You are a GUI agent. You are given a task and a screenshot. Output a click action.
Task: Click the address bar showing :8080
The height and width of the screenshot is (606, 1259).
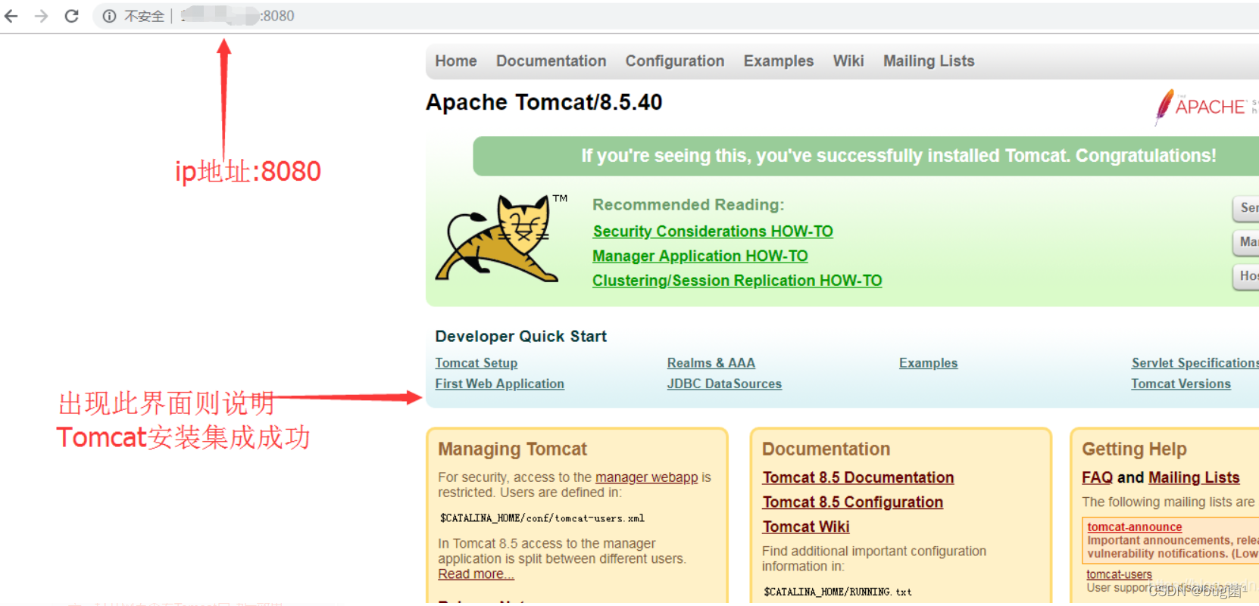click(x=674, y=16)
